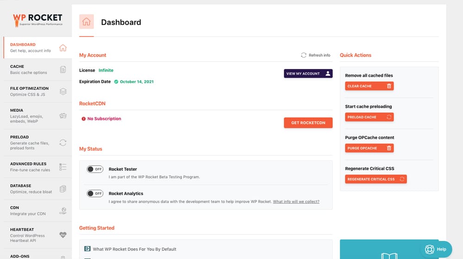Go to File Optimization settings
The image size is (463, 259).
click(38, 92)
